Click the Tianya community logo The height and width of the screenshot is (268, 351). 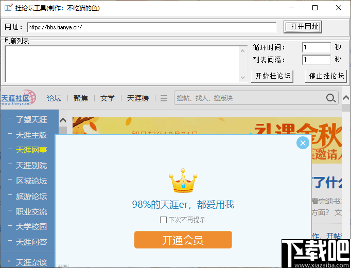click(19, 98)
